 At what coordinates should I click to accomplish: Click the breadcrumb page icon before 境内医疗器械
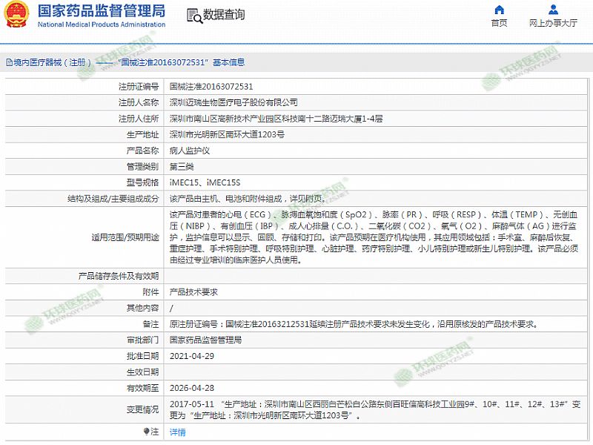[x=8, y=63]
